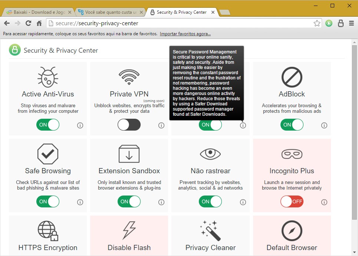Maximize the browser window
This screenshot has width=358, height=256.
[x=332, y=6]
